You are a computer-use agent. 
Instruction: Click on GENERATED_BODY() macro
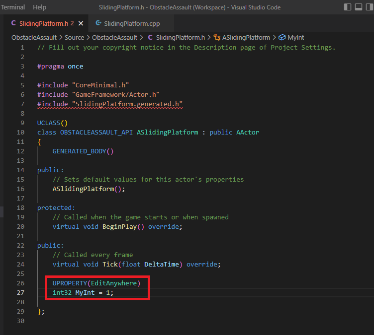[83, 151]
